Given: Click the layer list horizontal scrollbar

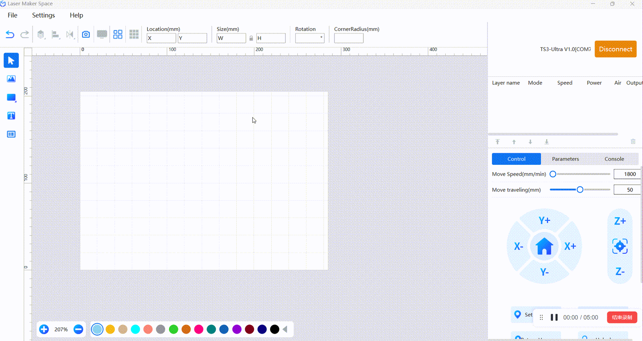Looking at the screenshot, I should [553, 134].
